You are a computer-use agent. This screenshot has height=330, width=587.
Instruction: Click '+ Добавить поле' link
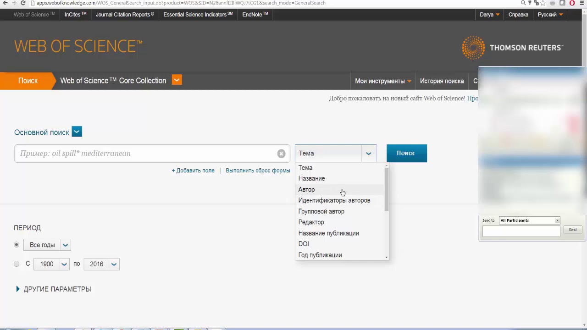pyautogui.click(x=193, y=170)
